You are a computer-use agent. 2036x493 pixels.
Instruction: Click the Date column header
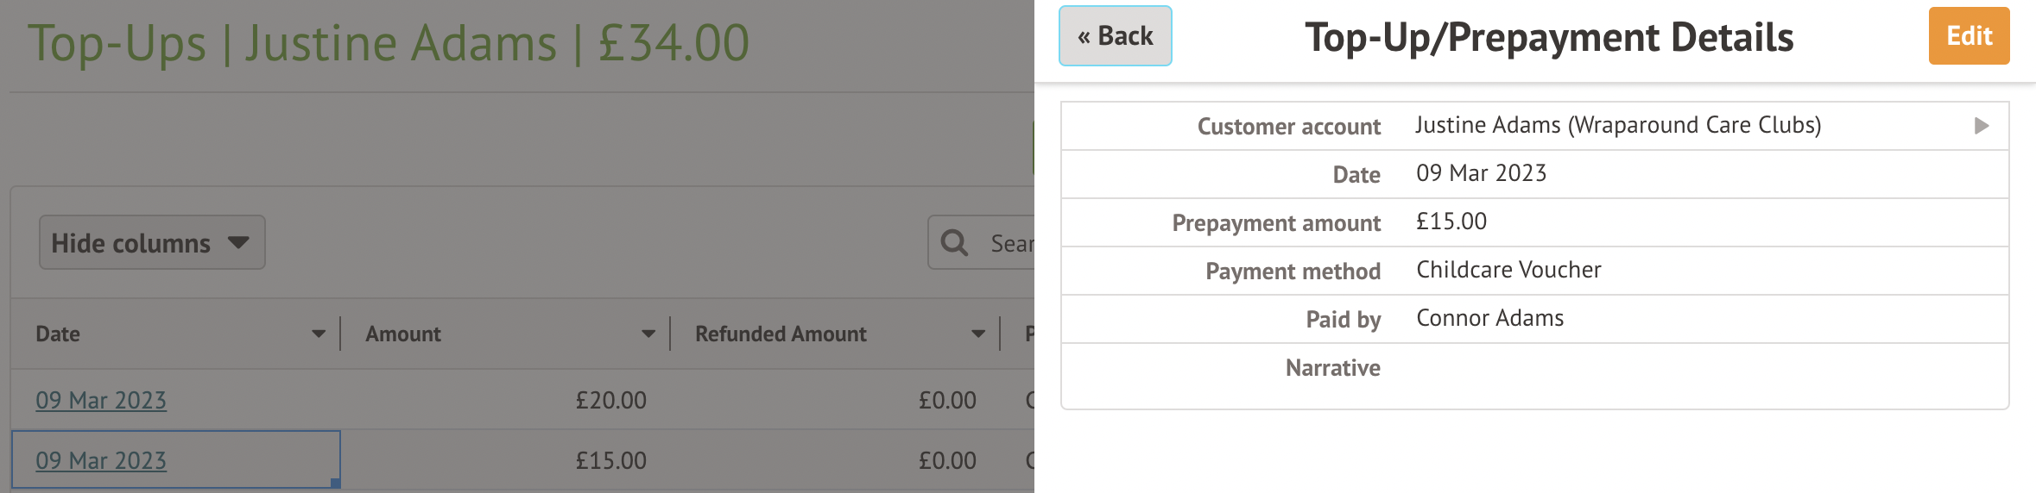(x=58, y=334)
